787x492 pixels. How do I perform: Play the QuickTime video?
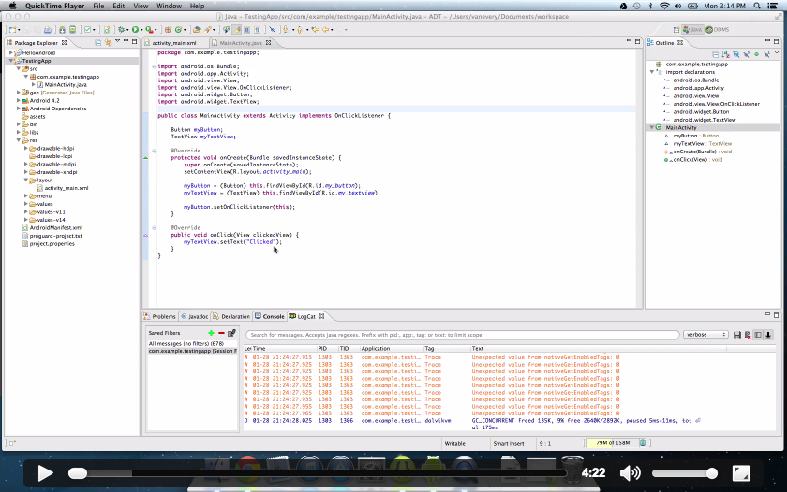[x=45, y=473]
